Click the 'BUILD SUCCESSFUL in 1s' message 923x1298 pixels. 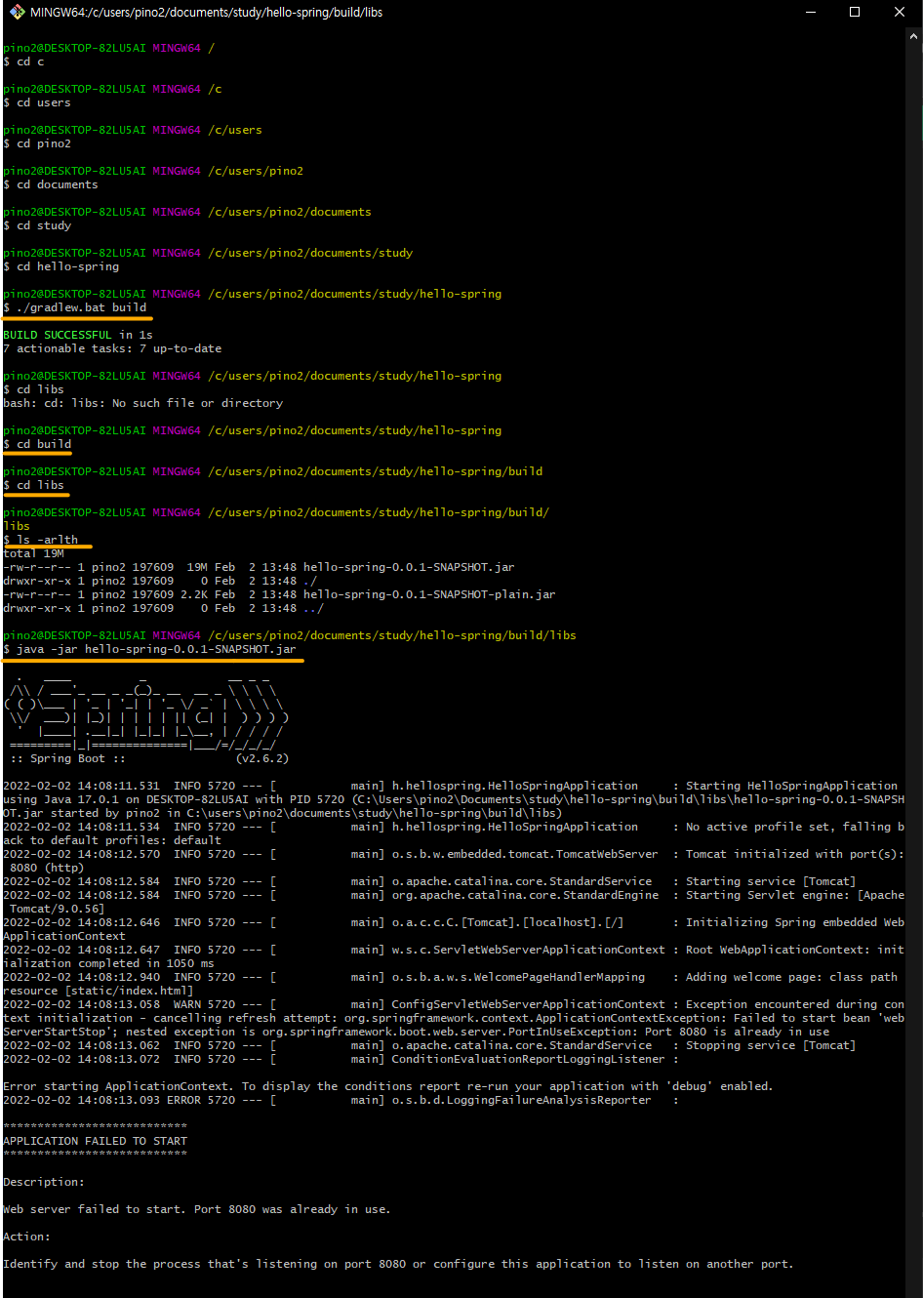click(78, 335)
